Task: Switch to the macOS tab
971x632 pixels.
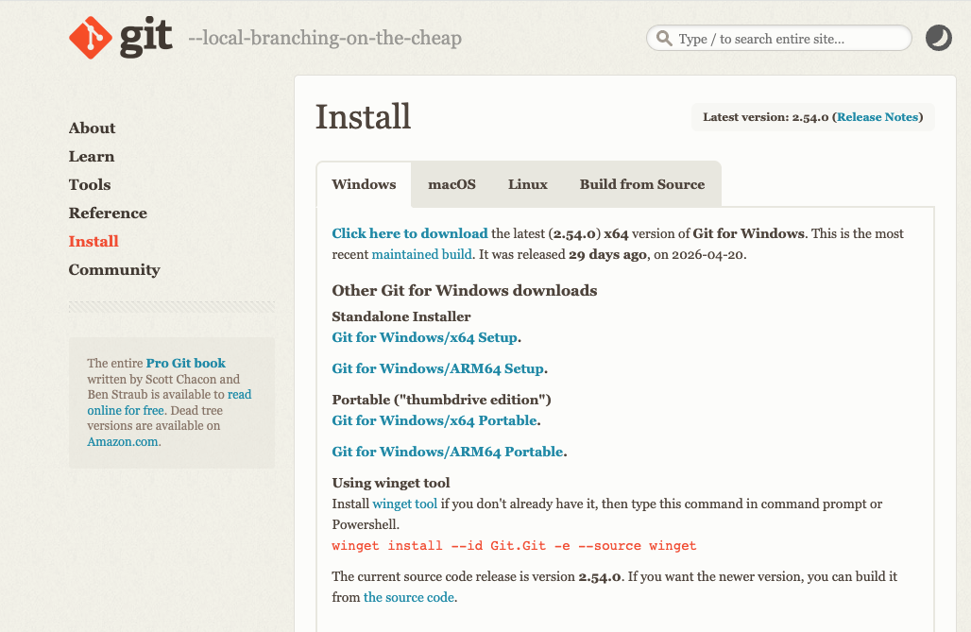Action: [x=452, y=184]
